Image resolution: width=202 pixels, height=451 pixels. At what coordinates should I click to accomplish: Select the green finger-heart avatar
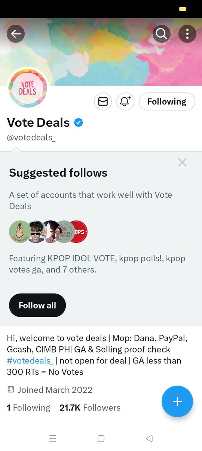coord(20,232)
